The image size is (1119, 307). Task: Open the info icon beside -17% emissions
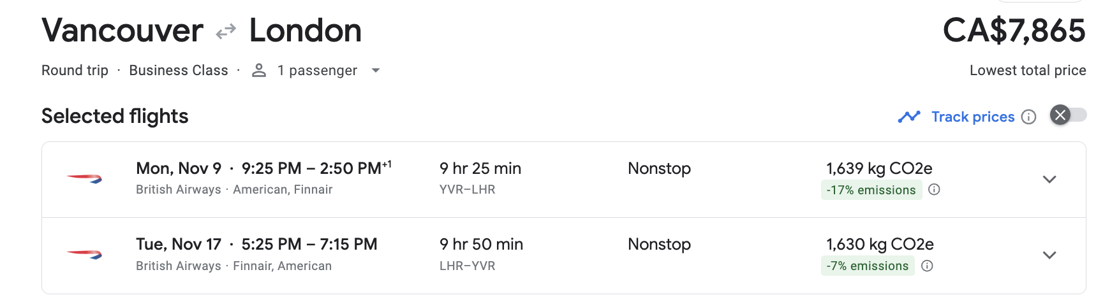click(x=934, y=189)
